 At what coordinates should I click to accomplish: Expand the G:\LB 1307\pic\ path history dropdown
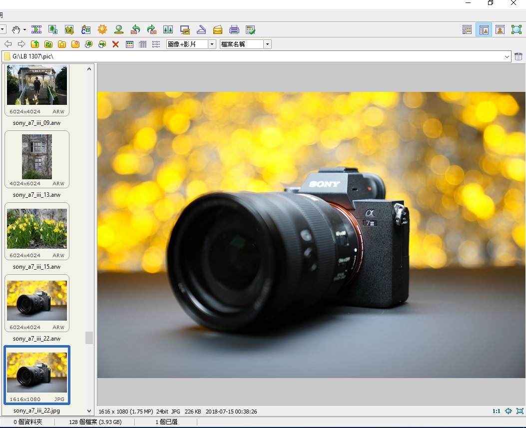click(x=507, y=57)
